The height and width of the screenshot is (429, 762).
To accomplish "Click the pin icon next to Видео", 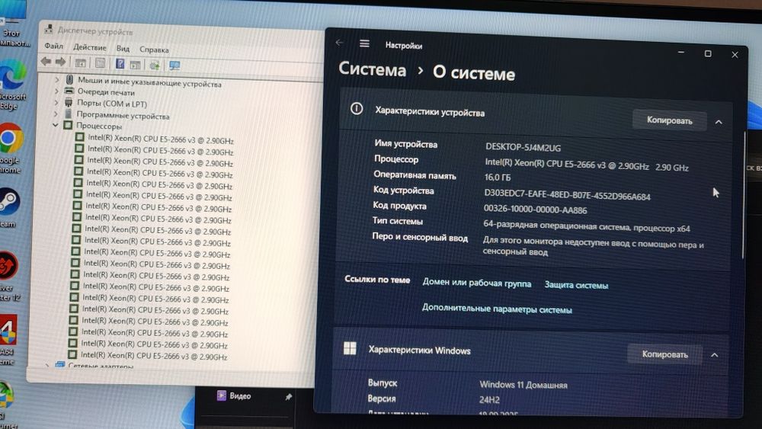I will (288, 397).
